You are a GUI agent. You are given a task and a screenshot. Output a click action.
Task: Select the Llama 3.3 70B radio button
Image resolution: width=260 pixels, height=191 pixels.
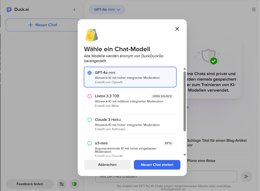[x=90, y=96]
